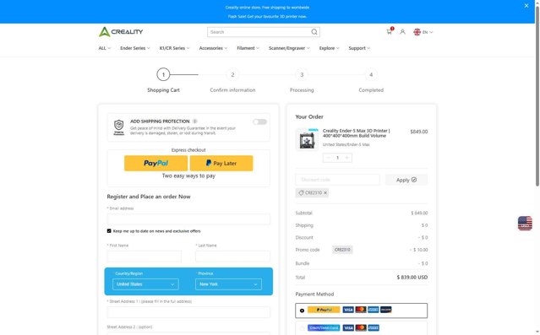Toggle Add Shipping Protection switch
This screenshot has height=335, width=540.
pyautogui.click(x=259, y=122)
